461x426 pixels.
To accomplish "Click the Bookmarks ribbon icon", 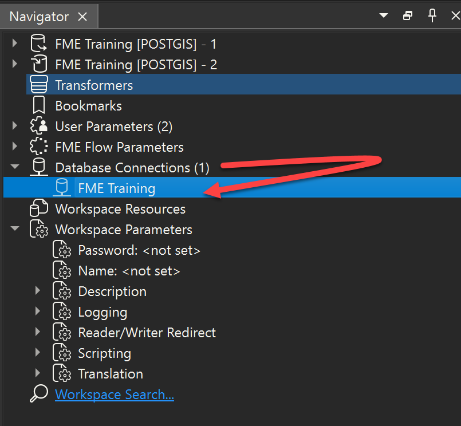I will click(x=38, y=106).
